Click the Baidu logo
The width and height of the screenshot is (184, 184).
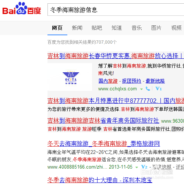[22, 8]
